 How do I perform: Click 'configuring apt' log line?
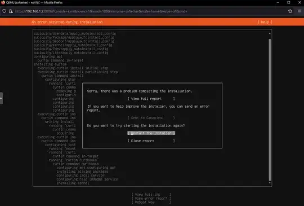click(48, 56)
